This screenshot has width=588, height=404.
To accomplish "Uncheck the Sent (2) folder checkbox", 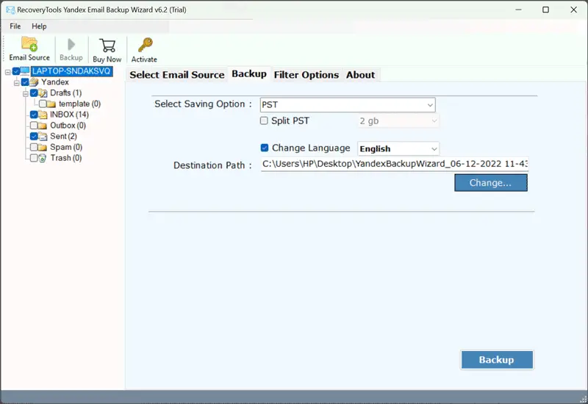I will pyautogui.click(x=34, y=137).
